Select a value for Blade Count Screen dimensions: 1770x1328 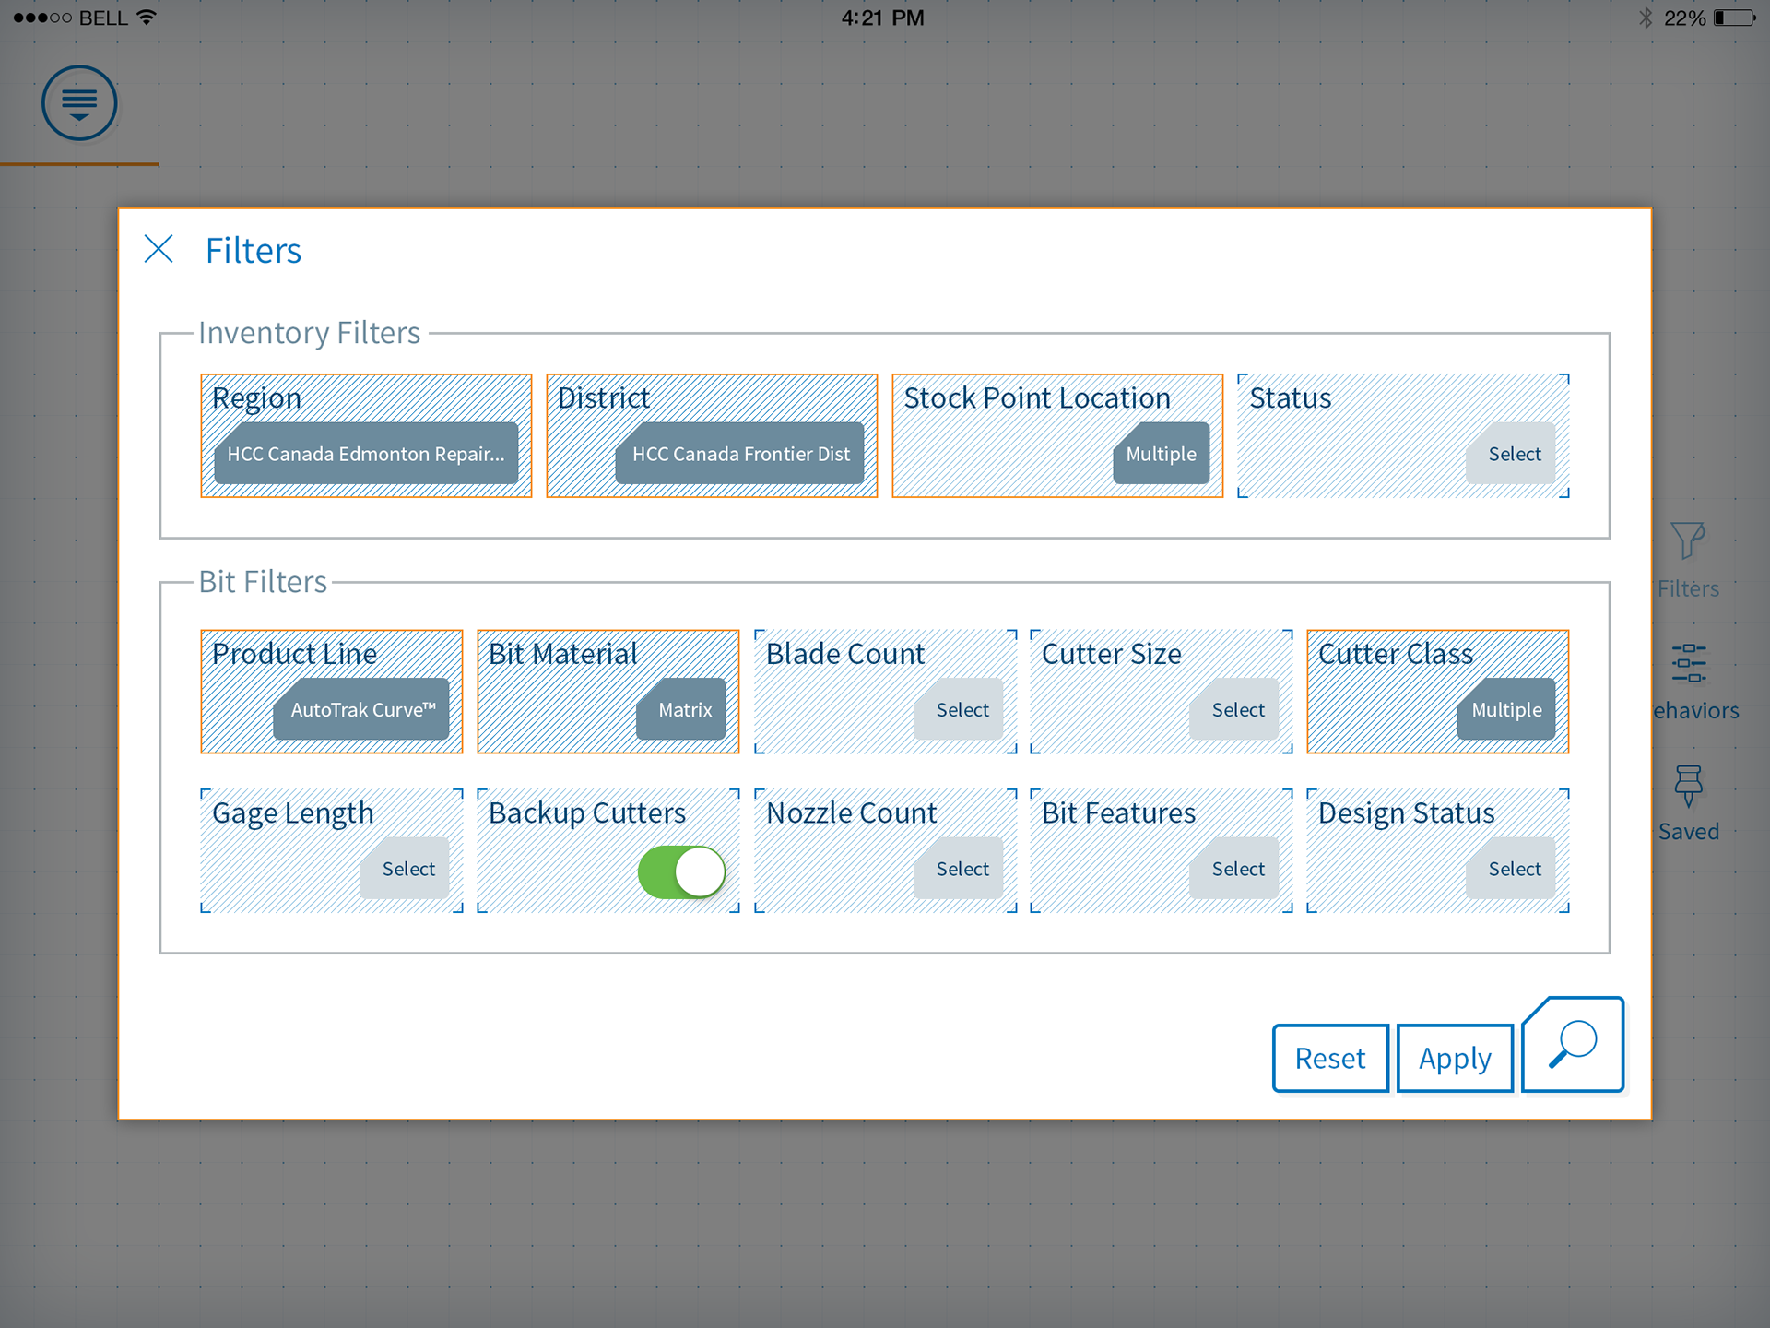point(962,710)
